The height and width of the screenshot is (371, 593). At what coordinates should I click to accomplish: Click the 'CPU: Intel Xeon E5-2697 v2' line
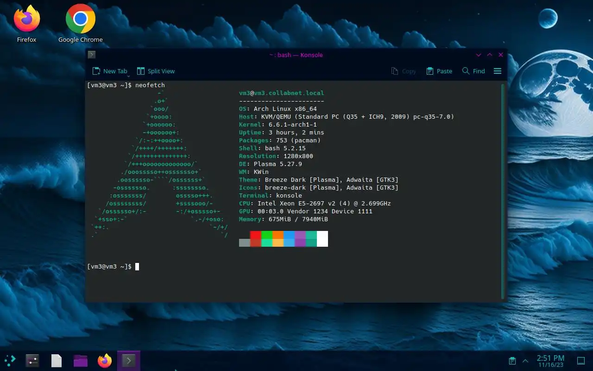(x=315, y=204)
